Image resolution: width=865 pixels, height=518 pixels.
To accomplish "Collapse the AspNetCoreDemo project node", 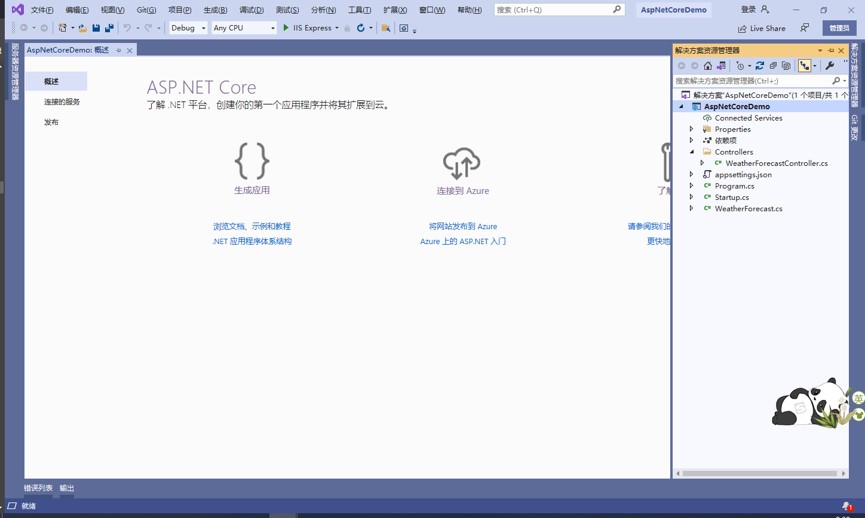I will [x=680, y=107].
